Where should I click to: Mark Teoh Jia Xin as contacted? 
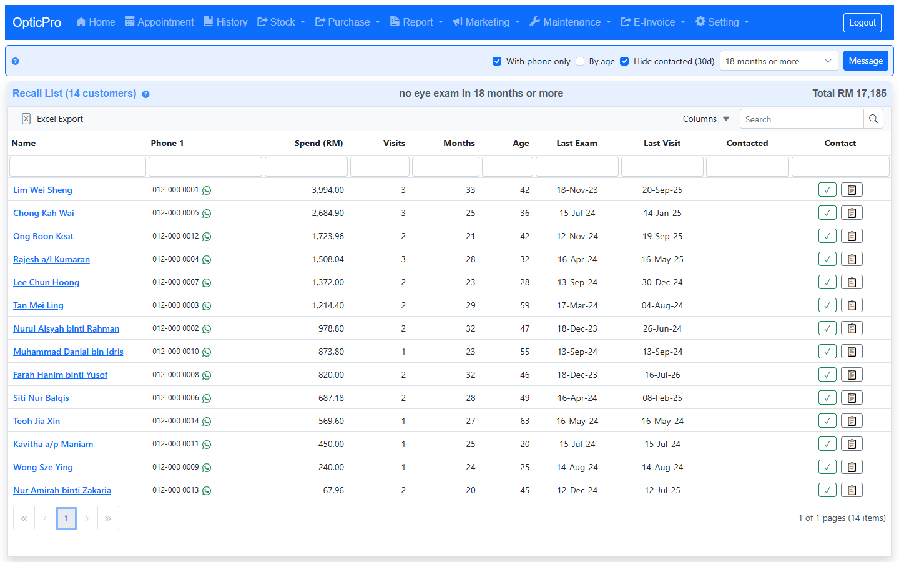click(x=827, y=421)
